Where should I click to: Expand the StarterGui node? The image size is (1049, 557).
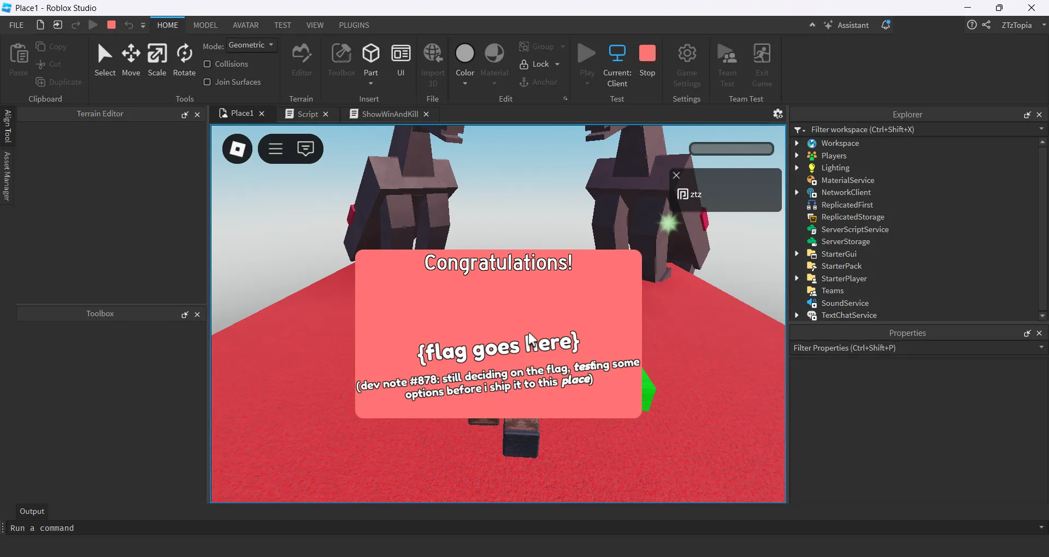[797, 254]
